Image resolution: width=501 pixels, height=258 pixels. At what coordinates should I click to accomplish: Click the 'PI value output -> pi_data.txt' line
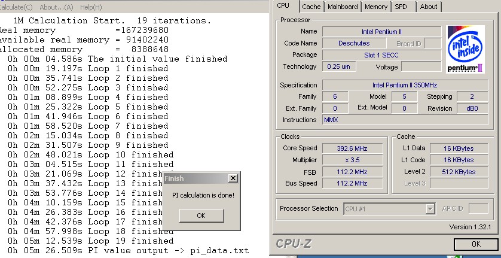coord(128,250)
